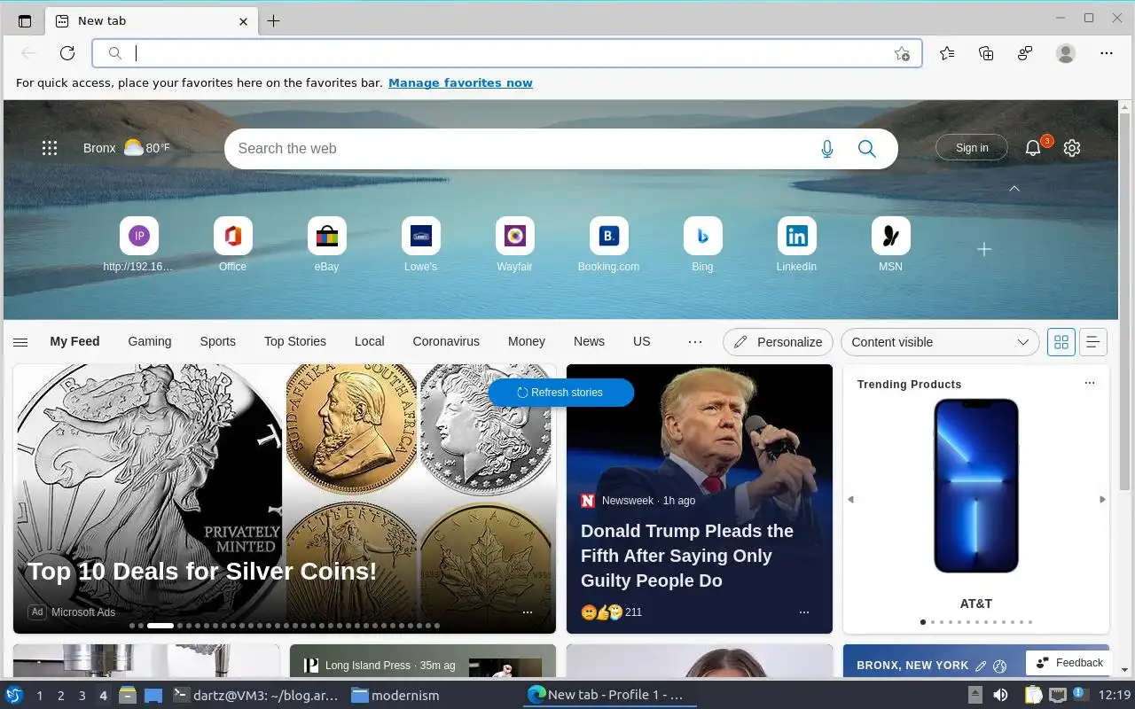Show next trending product arrow
Screen dimensions: 1135x709
pyautogui.click(x=1102, y=500)
